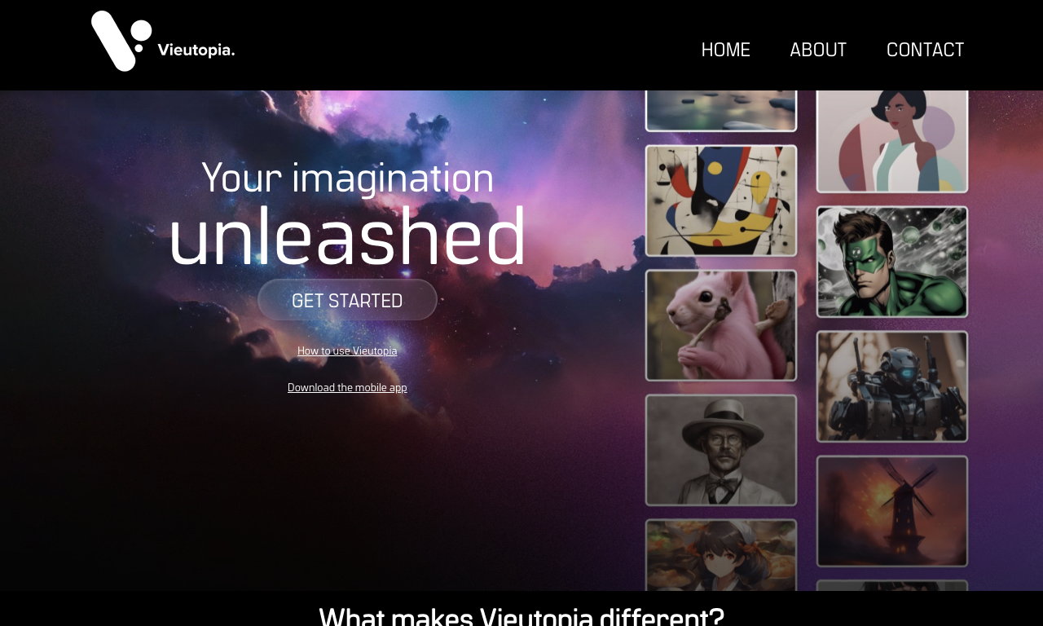Select the pink squirrel image thumbnail
Viewport: 1043px width, 626px height.
[721, 325]
